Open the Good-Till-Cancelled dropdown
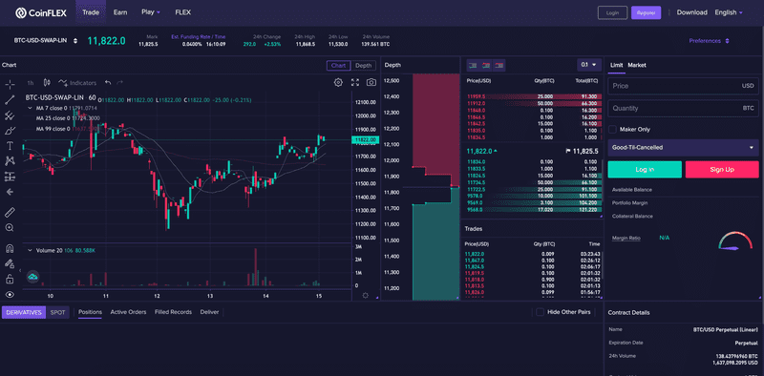 point(683,148)
